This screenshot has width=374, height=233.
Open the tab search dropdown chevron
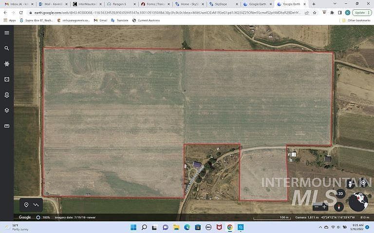point(335,4)
